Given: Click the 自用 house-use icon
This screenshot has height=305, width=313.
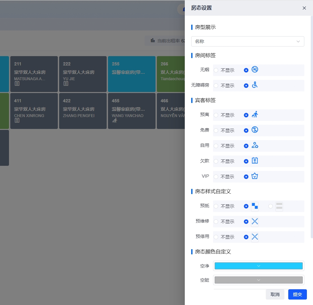Looking at the screenshot, I should click(x=255, y=145).
